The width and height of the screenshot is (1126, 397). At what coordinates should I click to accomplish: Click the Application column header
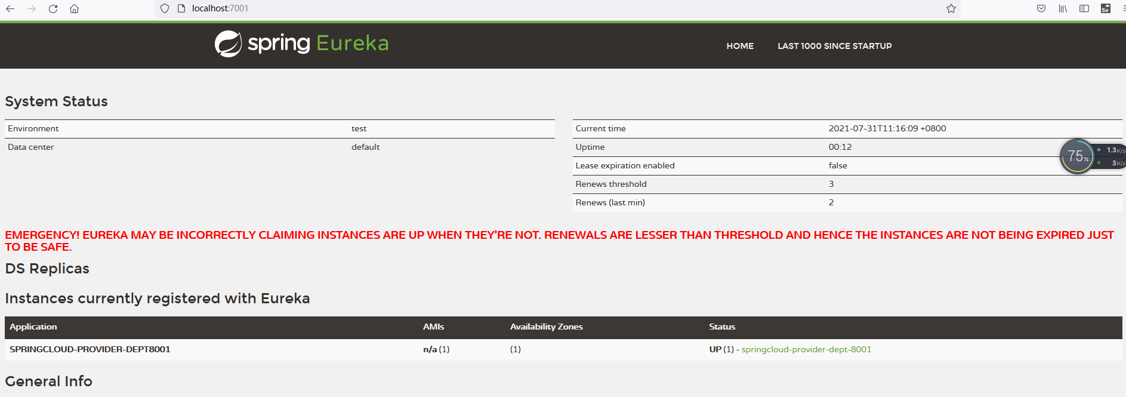point(33,327)
